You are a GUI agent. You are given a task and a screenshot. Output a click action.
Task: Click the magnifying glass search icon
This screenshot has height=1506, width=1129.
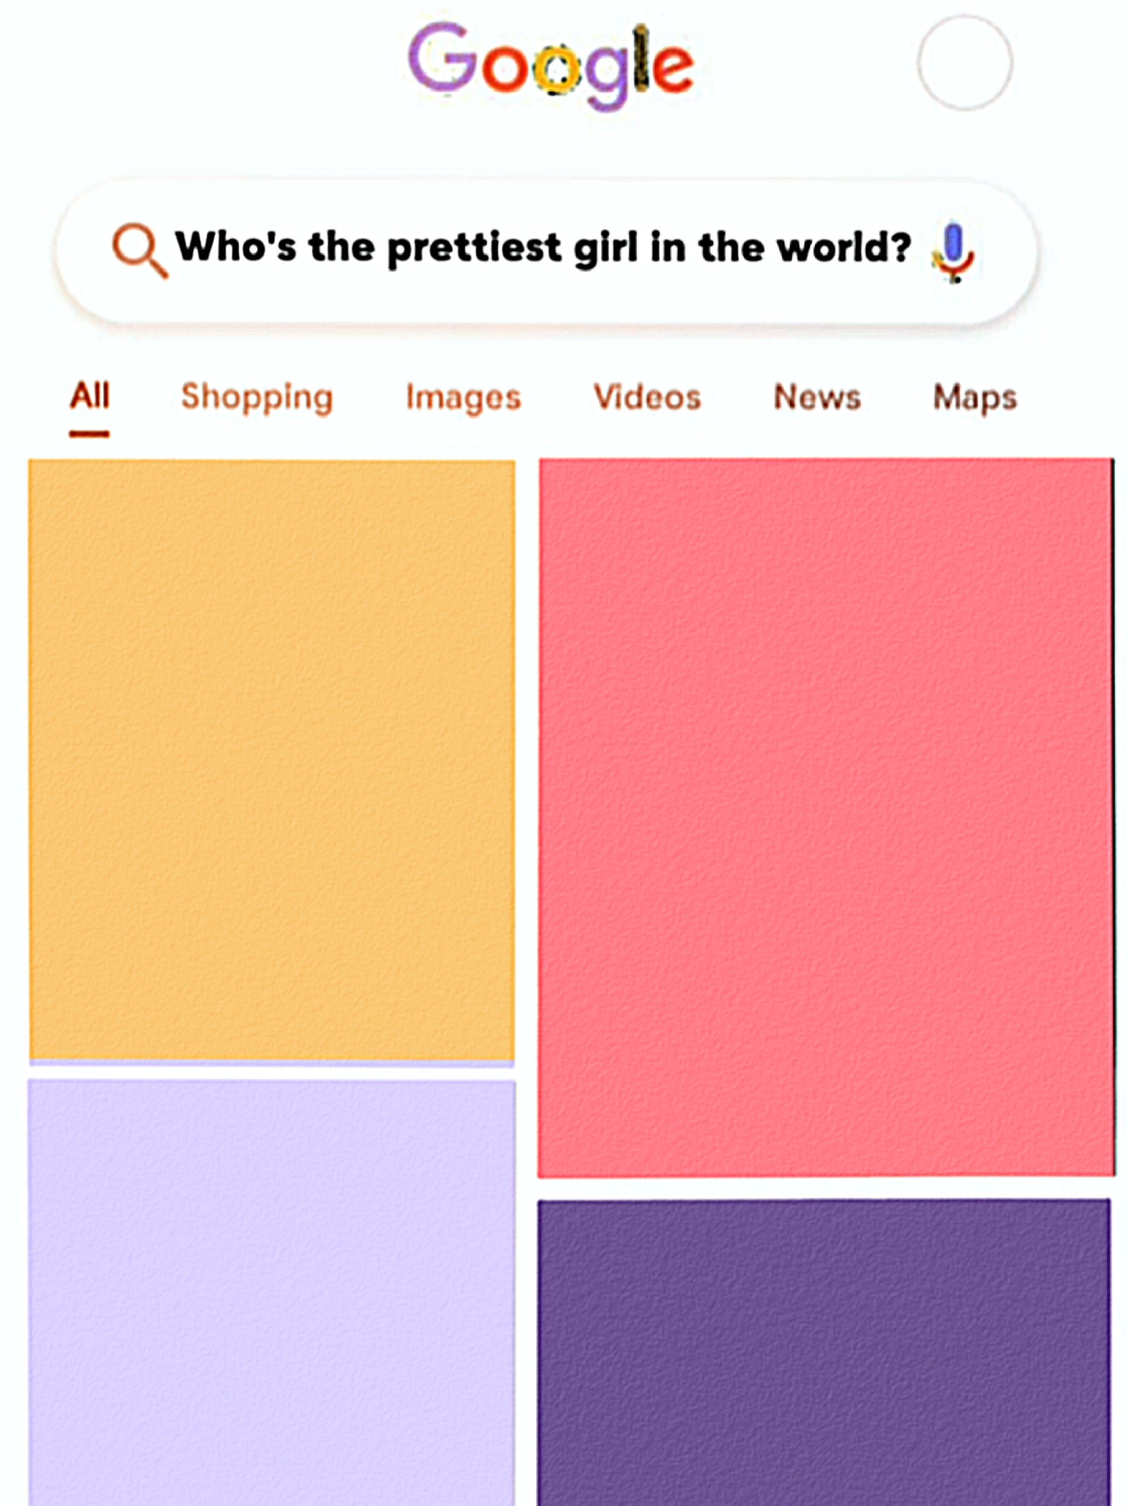[x=139, y=250]
